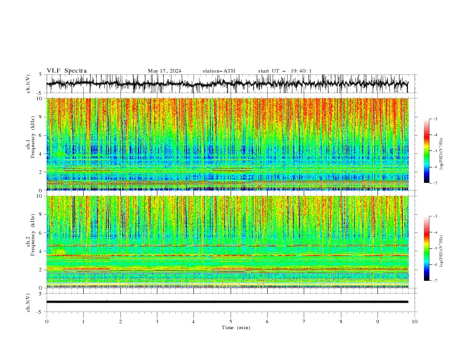The image size is (467, 361).
Task: Click the start UT 19:40:1 label
Action: pyautogui.click(x=285, y=71)
